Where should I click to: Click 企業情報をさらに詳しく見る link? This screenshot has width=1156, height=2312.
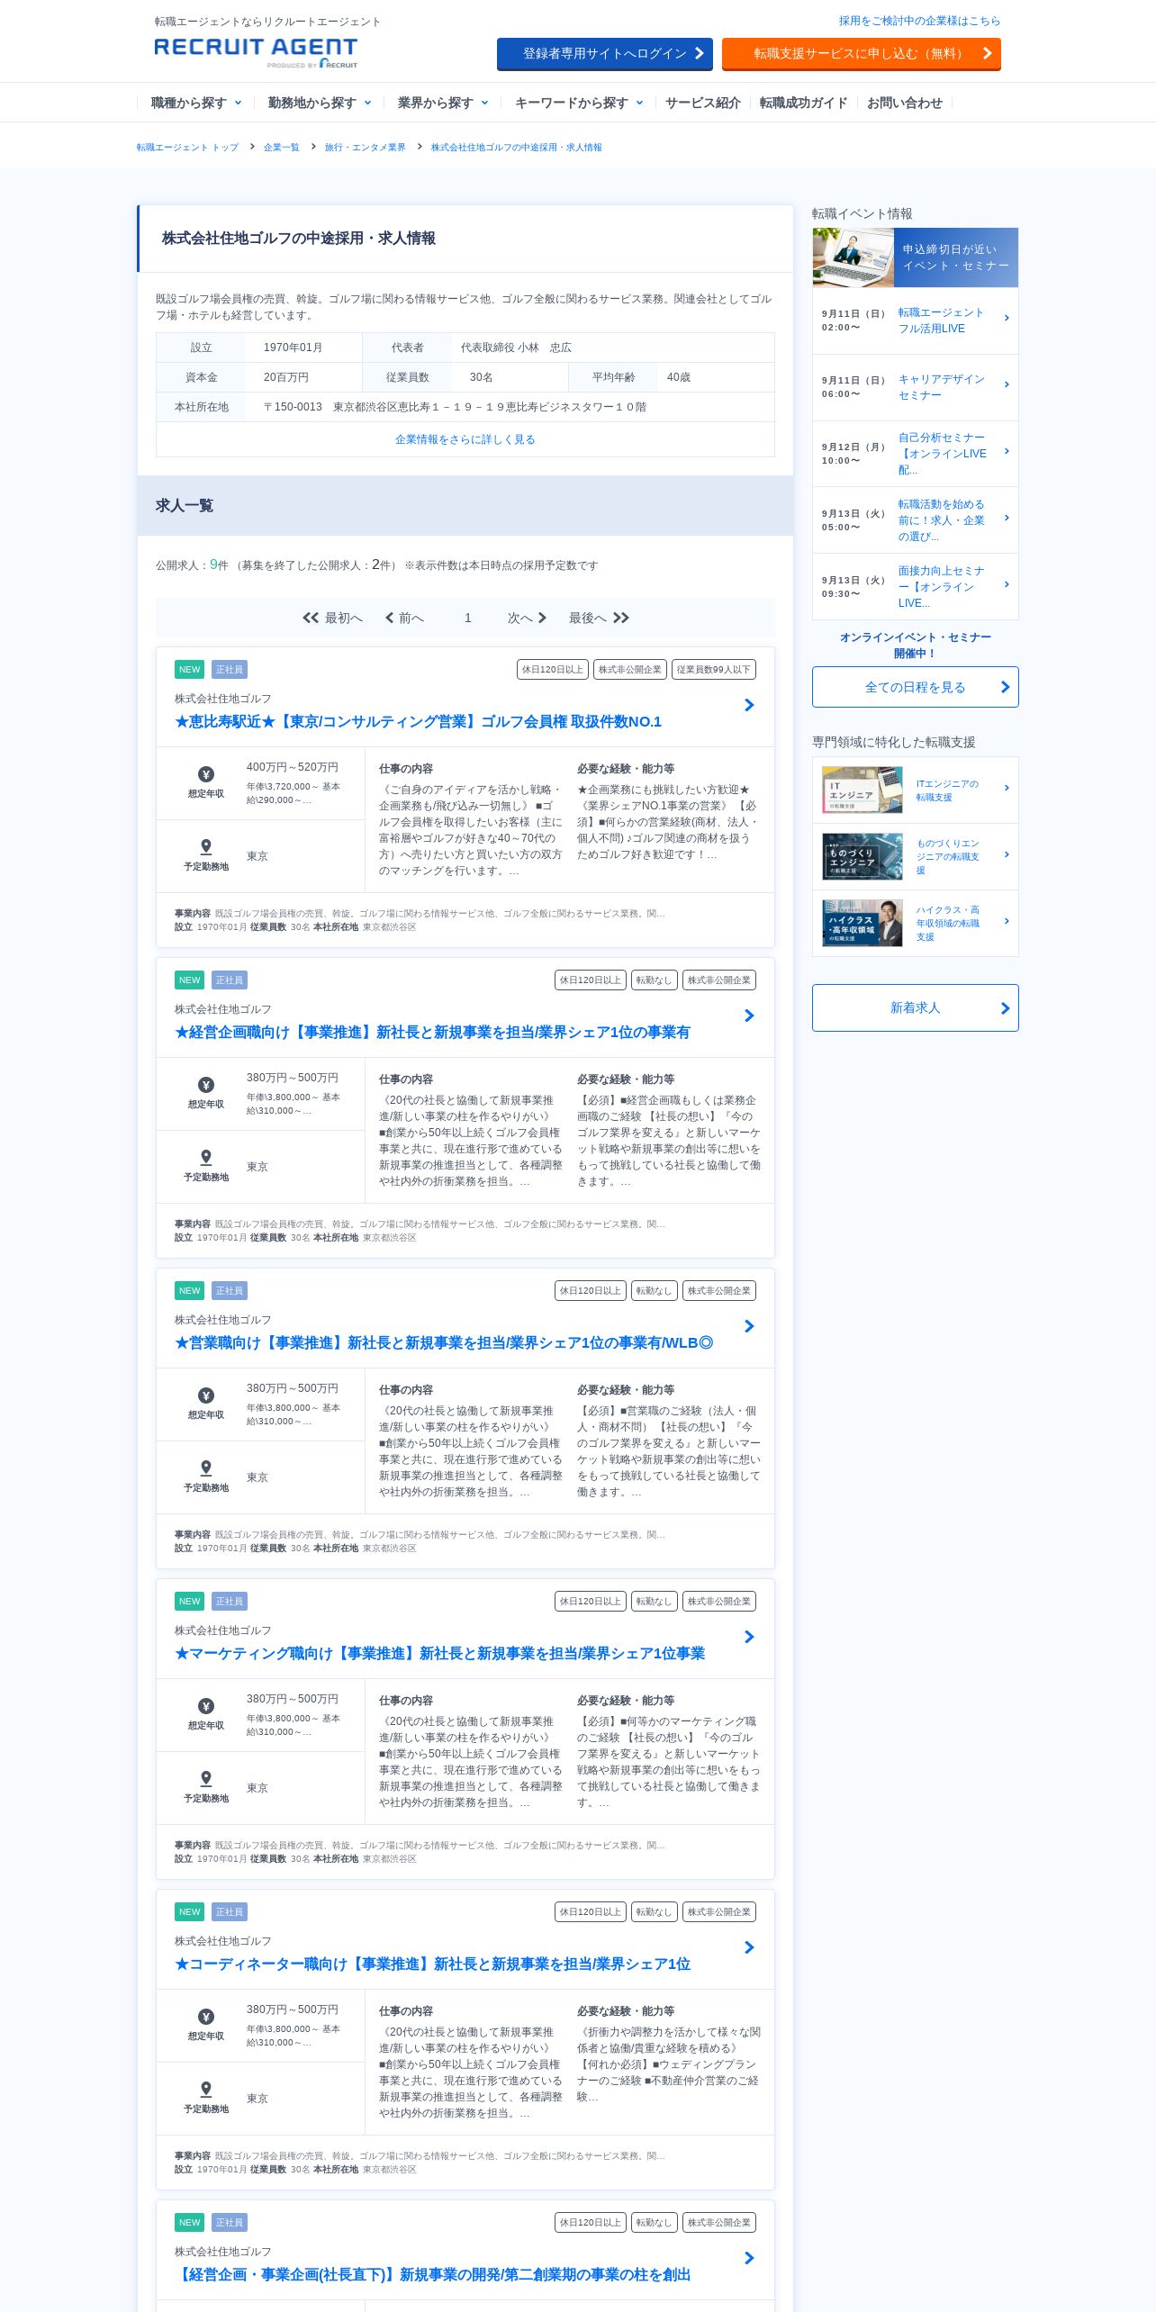[465, 439]
